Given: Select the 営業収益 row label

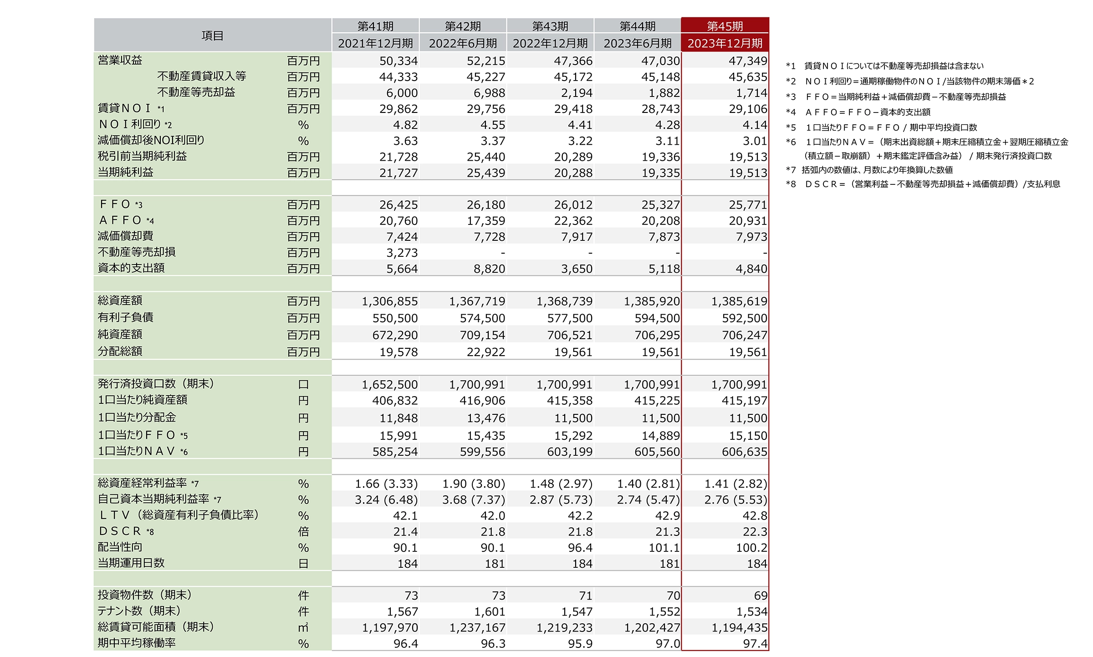Looking at the screenshot, I should coord(120,60).
